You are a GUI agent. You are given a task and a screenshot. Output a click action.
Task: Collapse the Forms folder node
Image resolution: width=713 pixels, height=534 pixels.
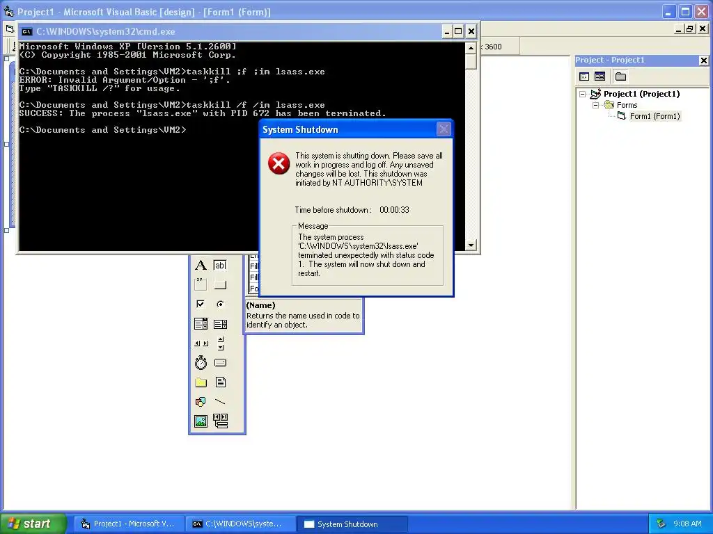tap(595, 105)
